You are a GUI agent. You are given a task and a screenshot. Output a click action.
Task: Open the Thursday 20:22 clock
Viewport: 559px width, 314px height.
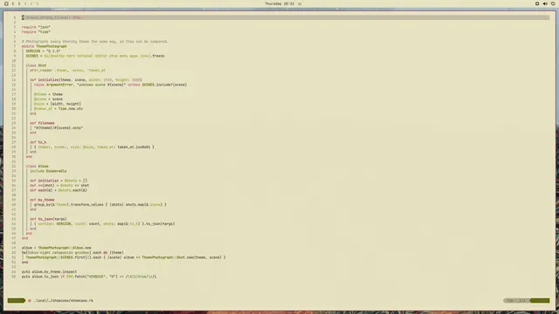tap(279, 3)
